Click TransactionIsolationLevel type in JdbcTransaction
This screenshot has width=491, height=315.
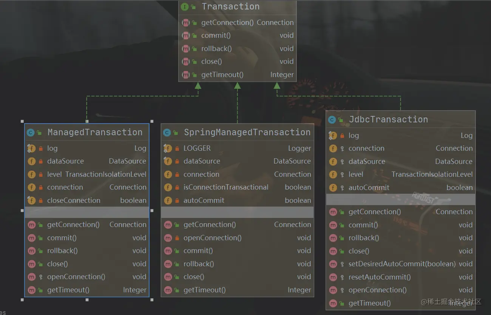click(432, 174)
